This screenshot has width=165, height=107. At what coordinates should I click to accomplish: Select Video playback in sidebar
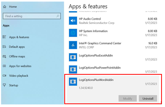(18, 76)
